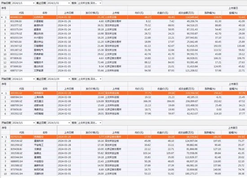Select row 831396.BJ in the January table
Viewport: 247px width, 178px height.
click(x=123, y=21)
